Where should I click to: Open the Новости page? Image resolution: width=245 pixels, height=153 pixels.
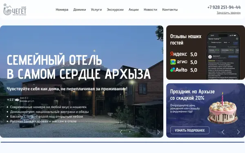point(150,9)
